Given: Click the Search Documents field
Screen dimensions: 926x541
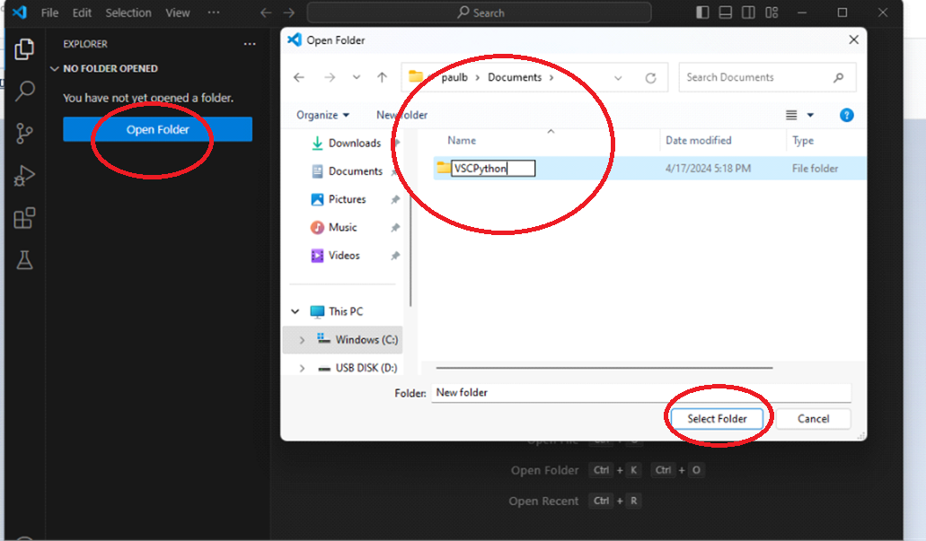Looking at the screenshot, I should click(757, 77).
